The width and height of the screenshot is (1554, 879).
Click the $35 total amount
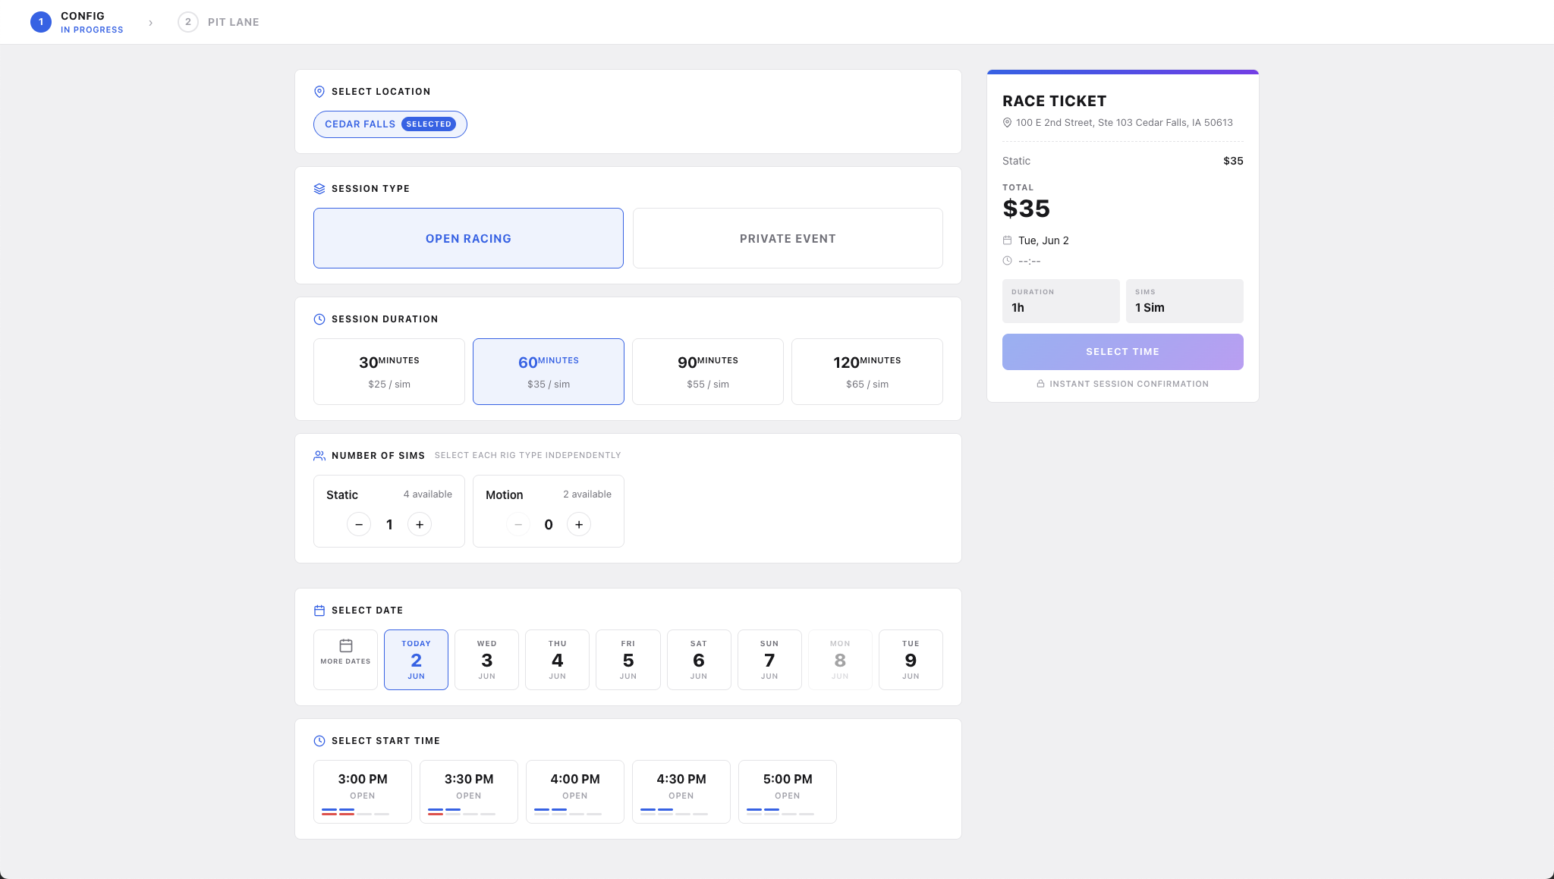[x=1026, y=209]
